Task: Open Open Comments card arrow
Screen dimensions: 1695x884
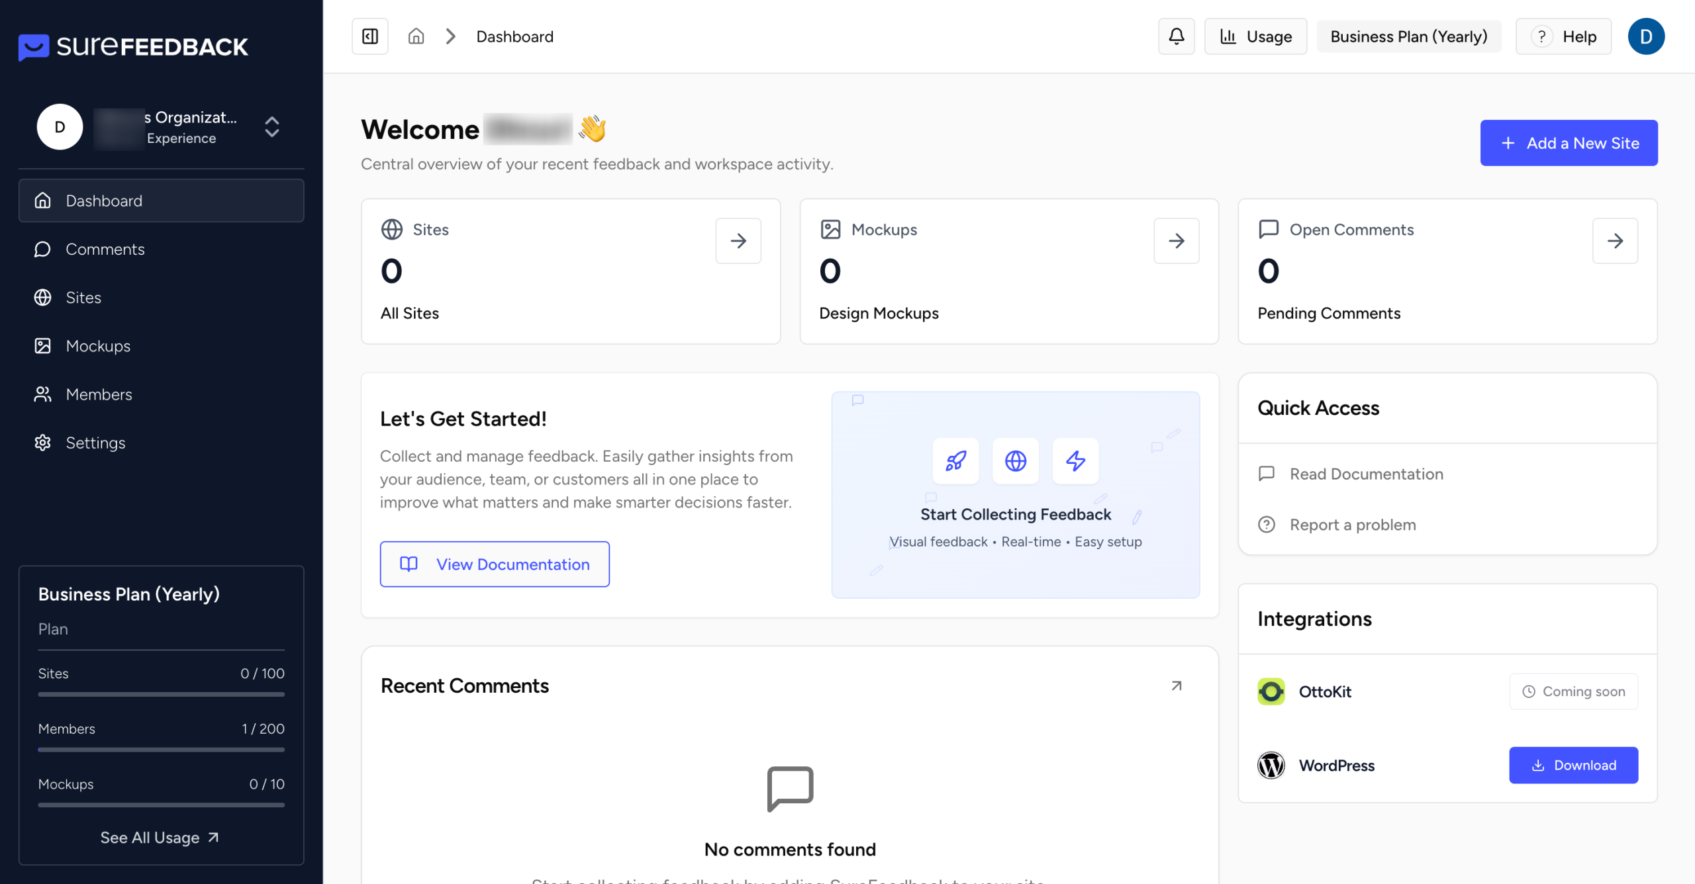Action: pos(1615,241)
